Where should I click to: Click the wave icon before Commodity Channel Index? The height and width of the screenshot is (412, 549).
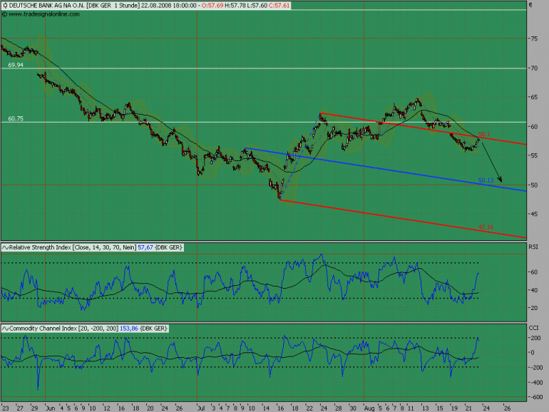5,329
